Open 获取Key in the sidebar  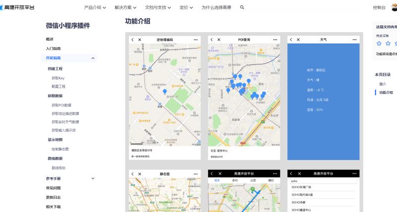(x=58, y=78)
